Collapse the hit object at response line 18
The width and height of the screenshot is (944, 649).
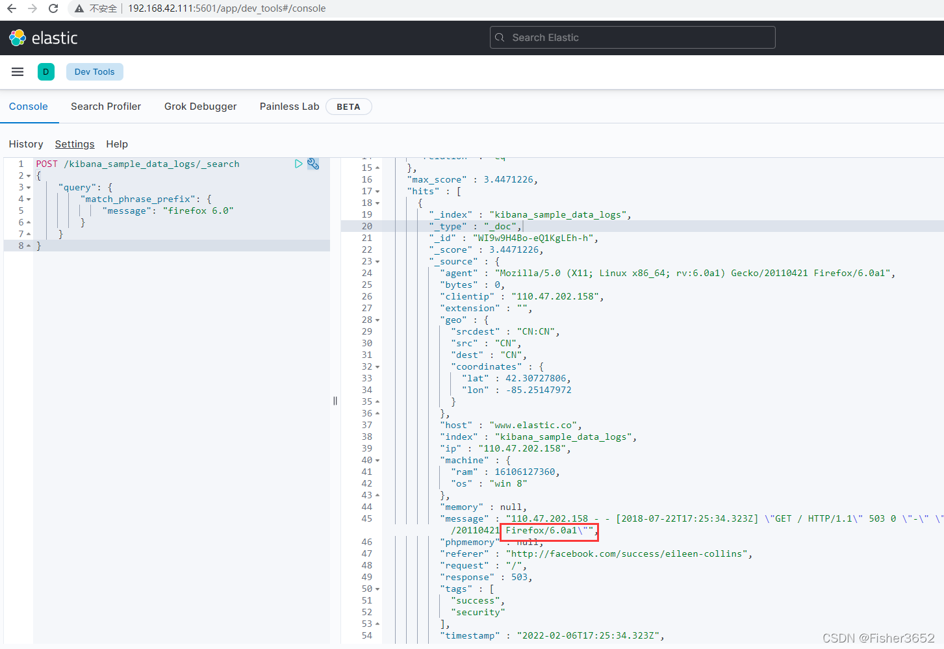[x=377, y=203]
